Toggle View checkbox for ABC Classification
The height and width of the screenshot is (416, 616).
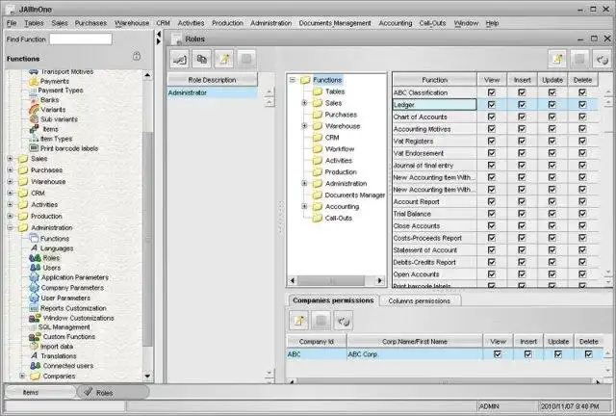pos(492,92)
